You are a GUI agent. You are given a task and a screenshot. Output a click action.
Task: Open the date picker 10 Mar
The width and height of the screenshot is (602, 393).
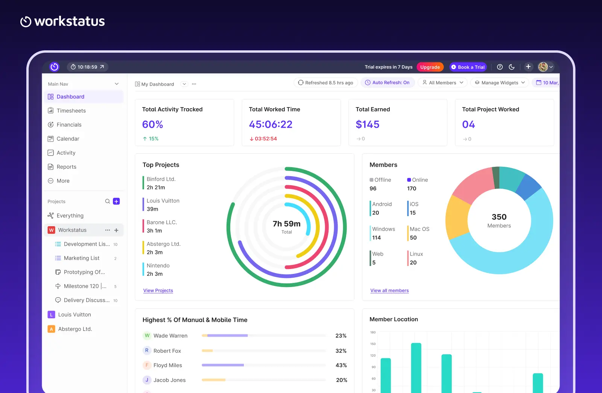point(546,83)
